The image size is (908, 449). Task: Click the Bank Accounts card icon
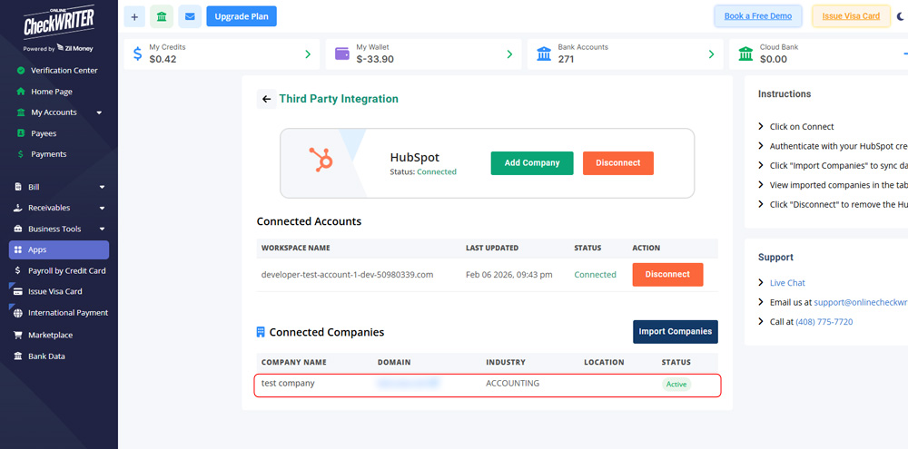pos(544,54)
